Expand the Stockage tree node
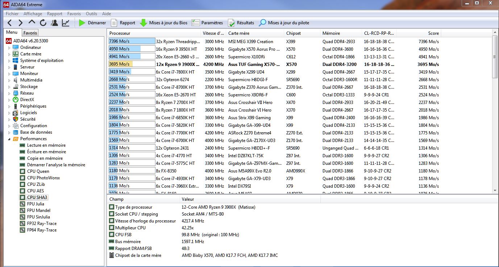 point(9,87)
